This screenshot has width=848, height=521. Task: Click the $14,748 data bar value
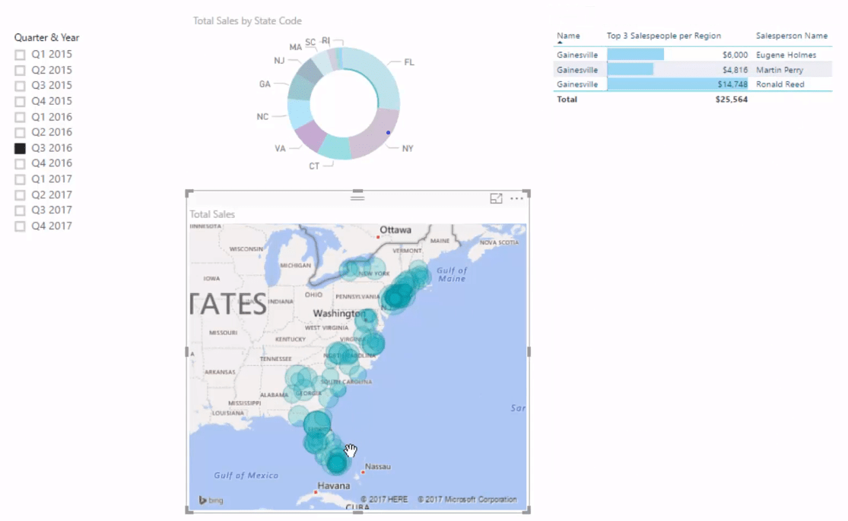[x=733, y=84]
